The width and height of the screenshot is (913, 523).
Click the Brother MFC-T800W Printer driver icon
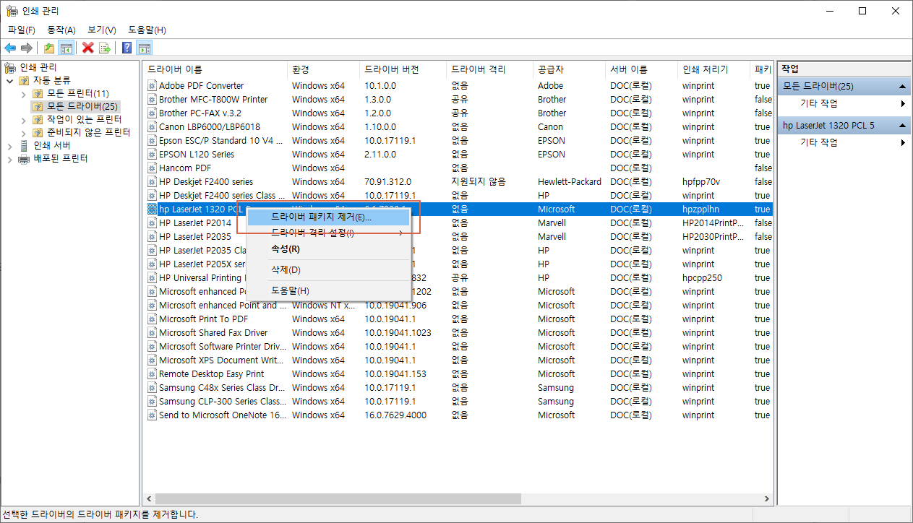[152, 99]
